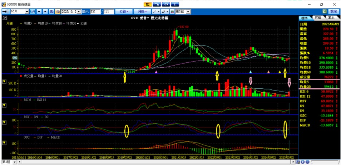Expand the 6531 stock symbol dropdown
Image resolution: width=341 pixels, height=165 pixels.
[27, 11]
